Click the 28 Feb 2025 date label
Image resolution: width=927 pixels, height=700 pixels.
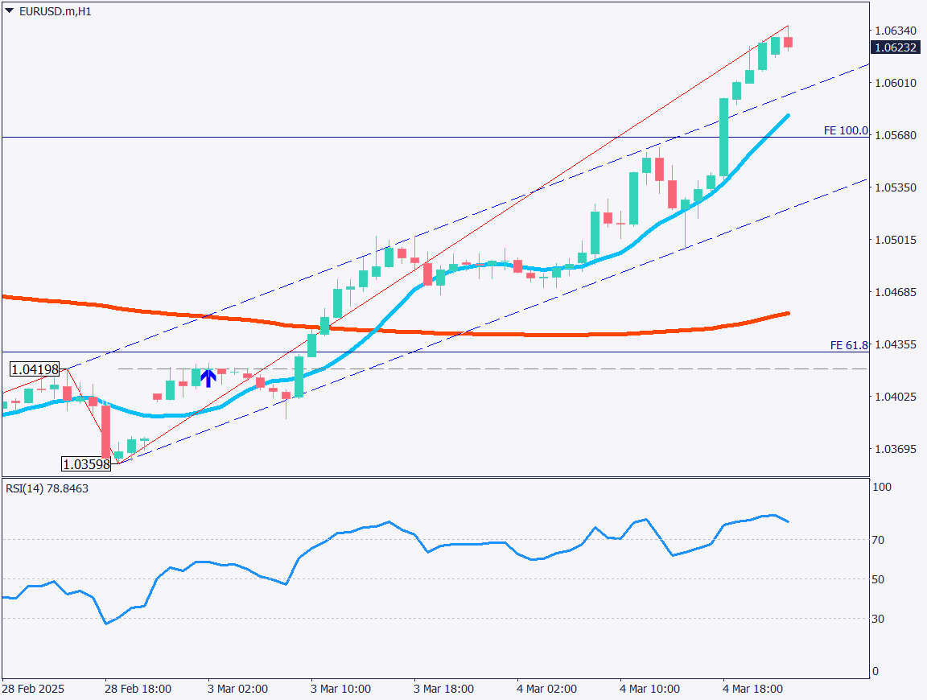coord(33,690)
